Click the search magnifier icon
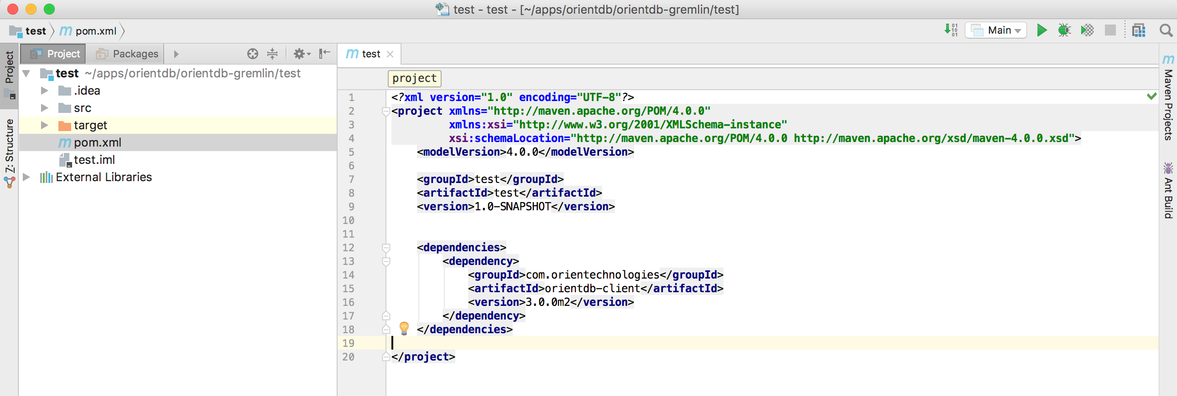 (1166, 30)
